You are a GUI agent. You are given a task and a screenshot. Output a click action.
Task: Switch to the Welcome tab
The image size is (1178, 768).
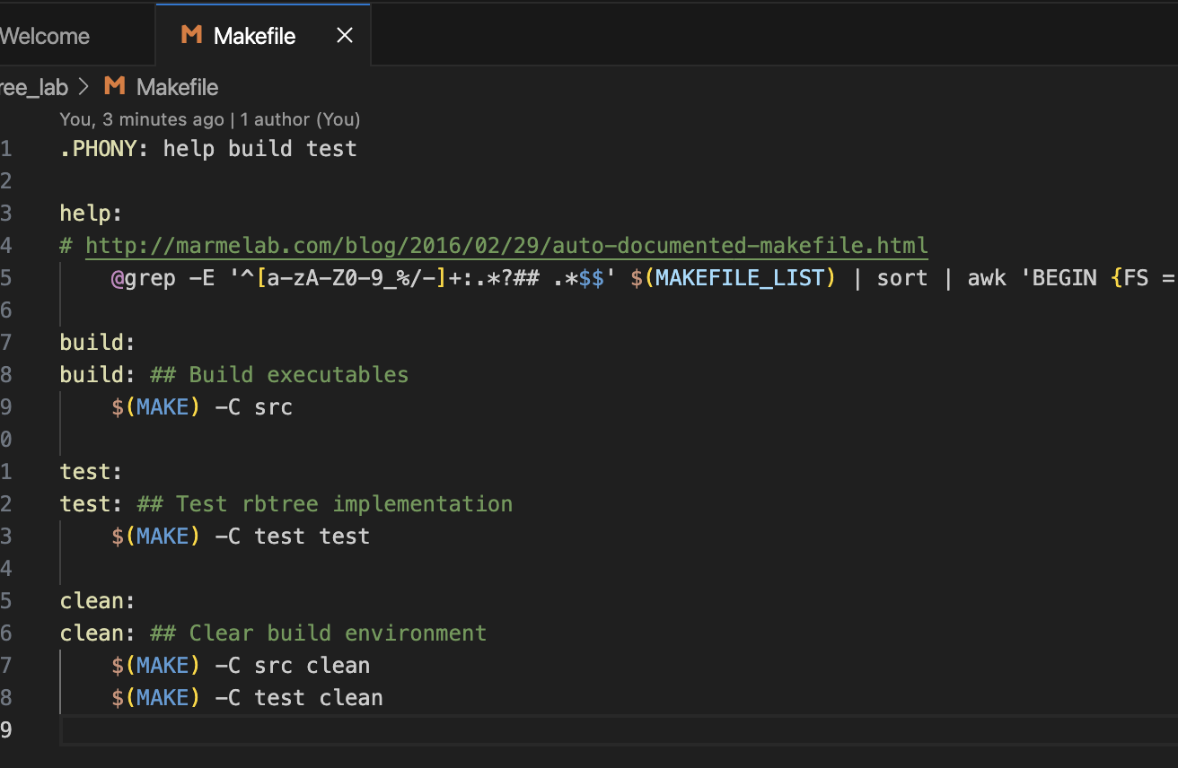[x=45, y=36]
